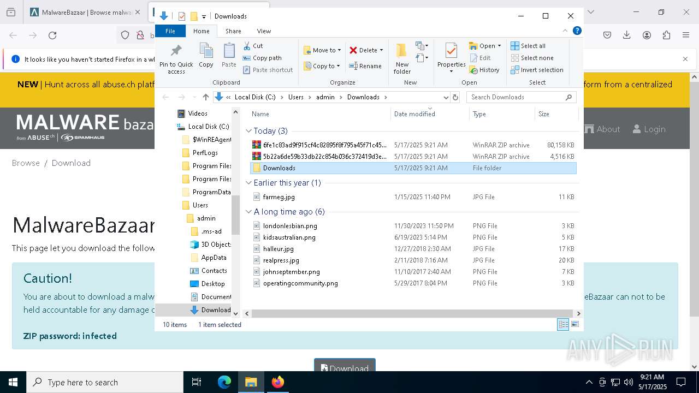Click Select all in ribbon
The height and width of the screenshot is (393, 699).
click(528, 46)
